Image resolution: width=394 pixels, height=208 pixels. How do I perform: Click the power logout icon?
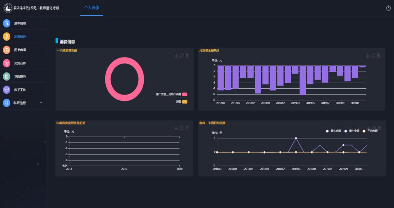(388, 8)
